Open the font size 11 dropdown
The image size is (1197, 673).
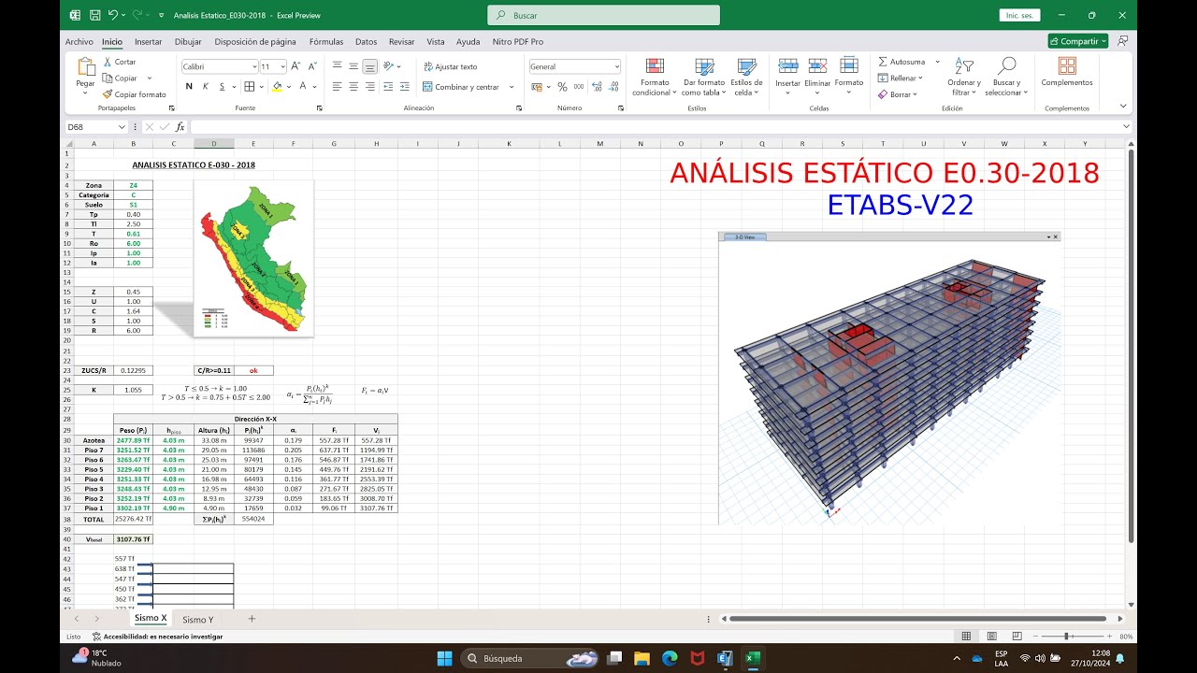coord(282,66)
